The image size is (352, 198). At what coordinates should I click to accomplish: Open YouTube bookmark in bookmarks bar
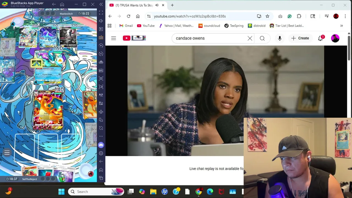(146, 26)
